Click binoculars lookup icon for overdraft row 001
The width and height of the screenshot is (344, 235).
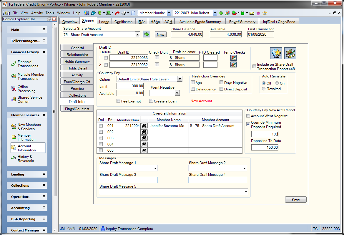(144, 126)
